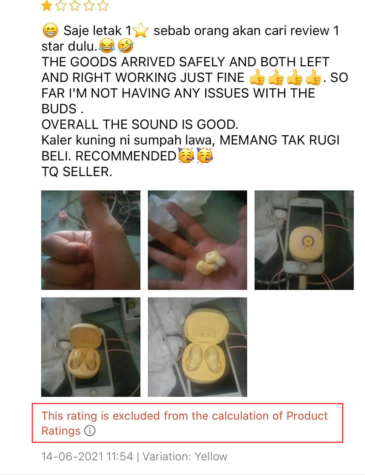
Task: Click the fifth empty rating star
Action: pyautogui.click(x=103, y=5)
